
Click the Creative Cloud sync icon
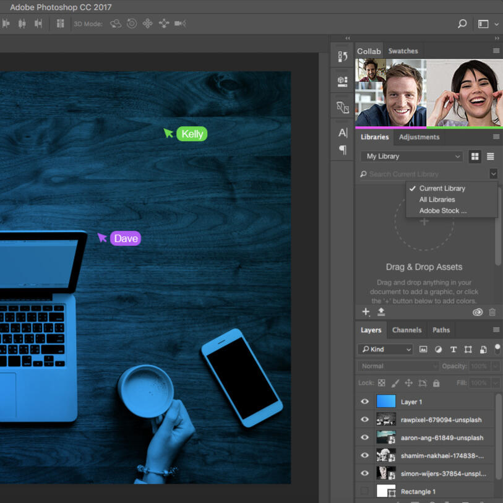tap(477, 312)
